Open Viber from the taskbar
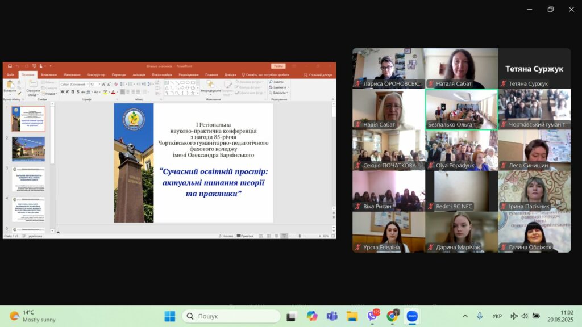This screenshot has height=327, width=582. [x=372, y=316]
